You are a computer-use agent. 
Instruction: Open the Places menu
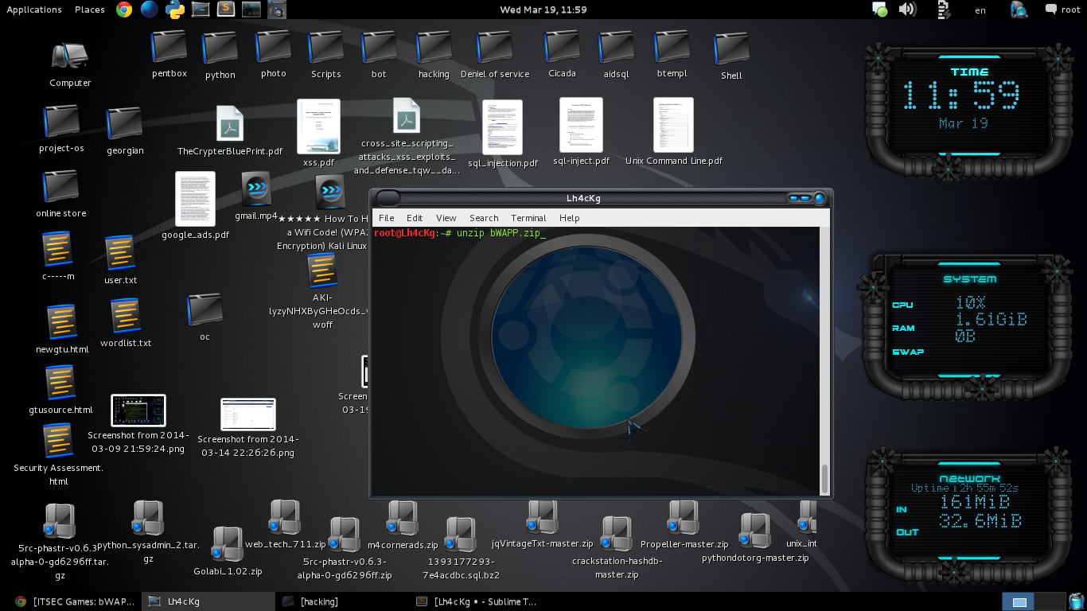(x=90, y=10)
